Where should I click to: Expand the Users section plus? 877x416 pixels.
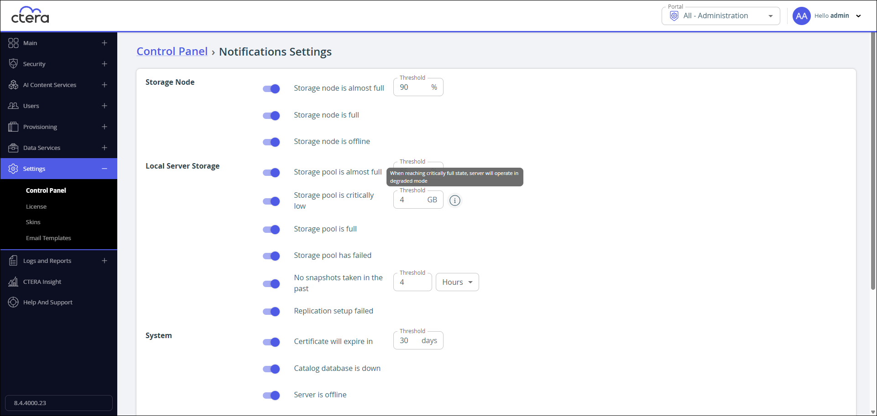pyautogui.click(x=104, y=106)
